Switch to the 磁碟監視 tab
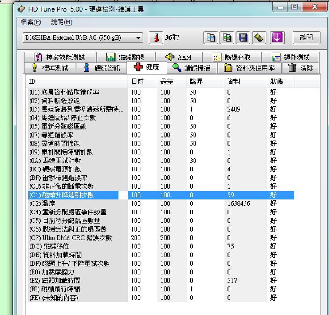 (x=126, y=57)
